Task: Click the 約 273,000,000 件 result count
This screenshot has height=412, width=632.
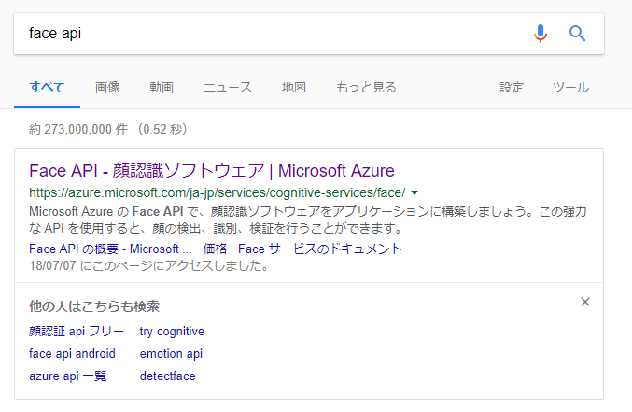Action: coord(78,129)
